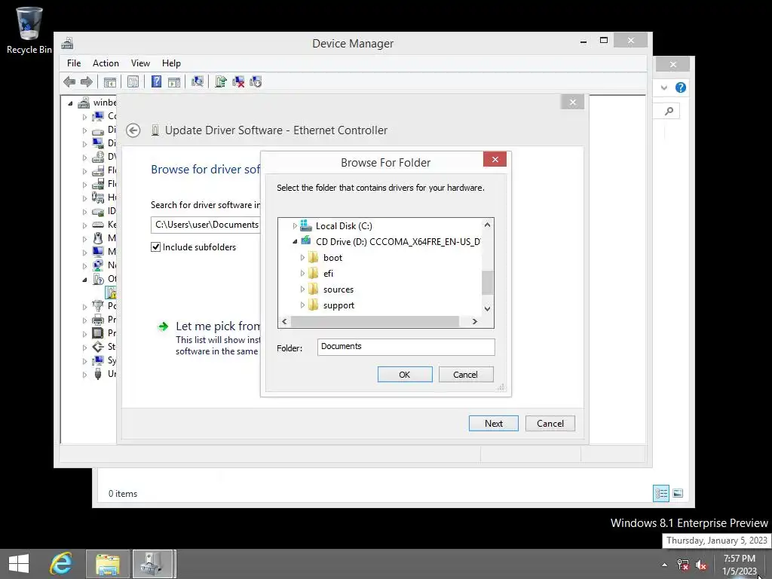Show hidden tray icons arrow
This screenshot has width=772, height=579.
pos(664,565)
